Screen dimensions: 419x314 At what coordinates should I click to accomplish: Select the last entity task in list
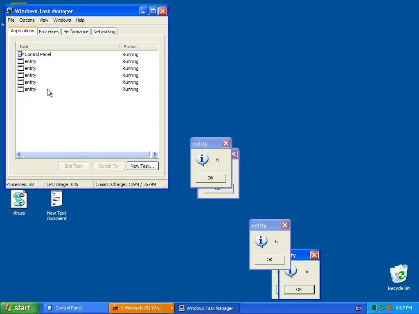pos(87,89)
